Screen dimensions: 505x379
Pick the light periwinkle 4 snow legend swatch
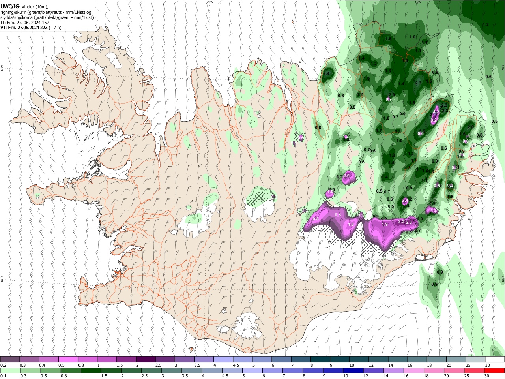[223, 360]
